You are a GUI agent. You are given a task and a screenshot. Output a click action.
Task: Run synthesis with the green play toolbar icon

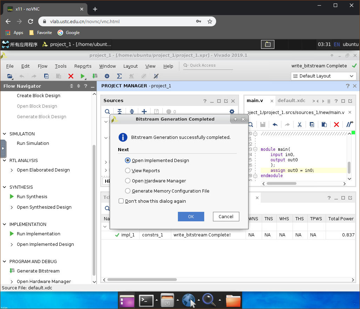click(83, 76)
